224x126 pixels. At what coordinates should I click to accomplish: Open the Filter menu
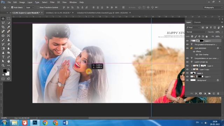pos(52,2)
